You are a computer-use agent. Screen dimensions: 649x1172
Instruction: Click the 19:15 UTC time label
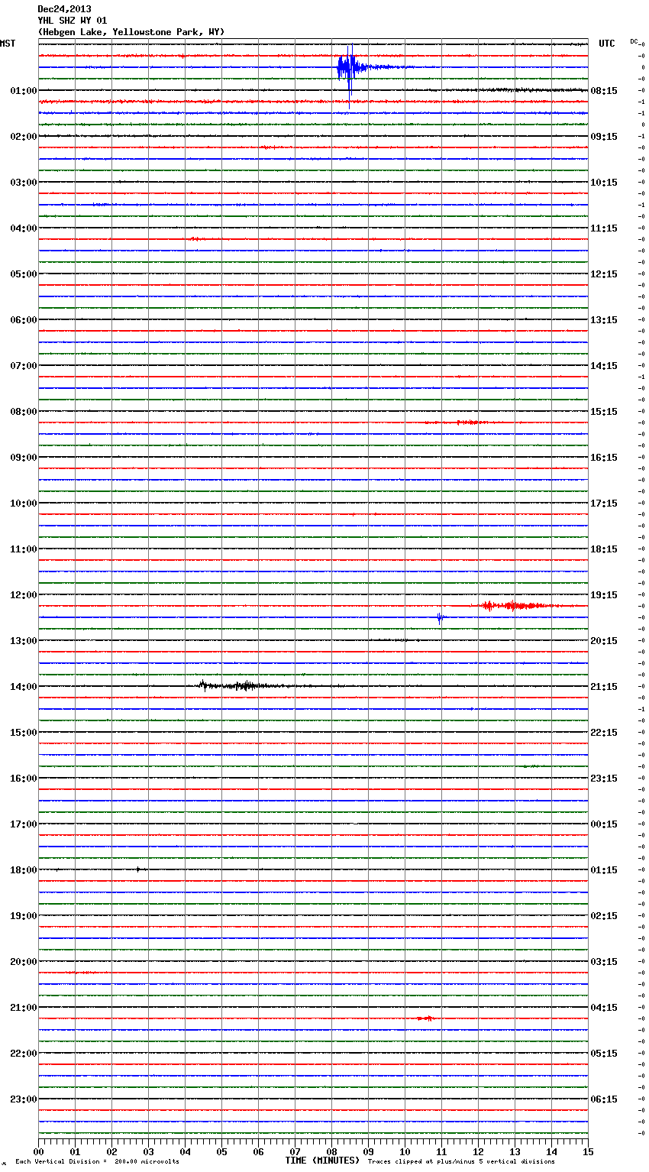604,595
